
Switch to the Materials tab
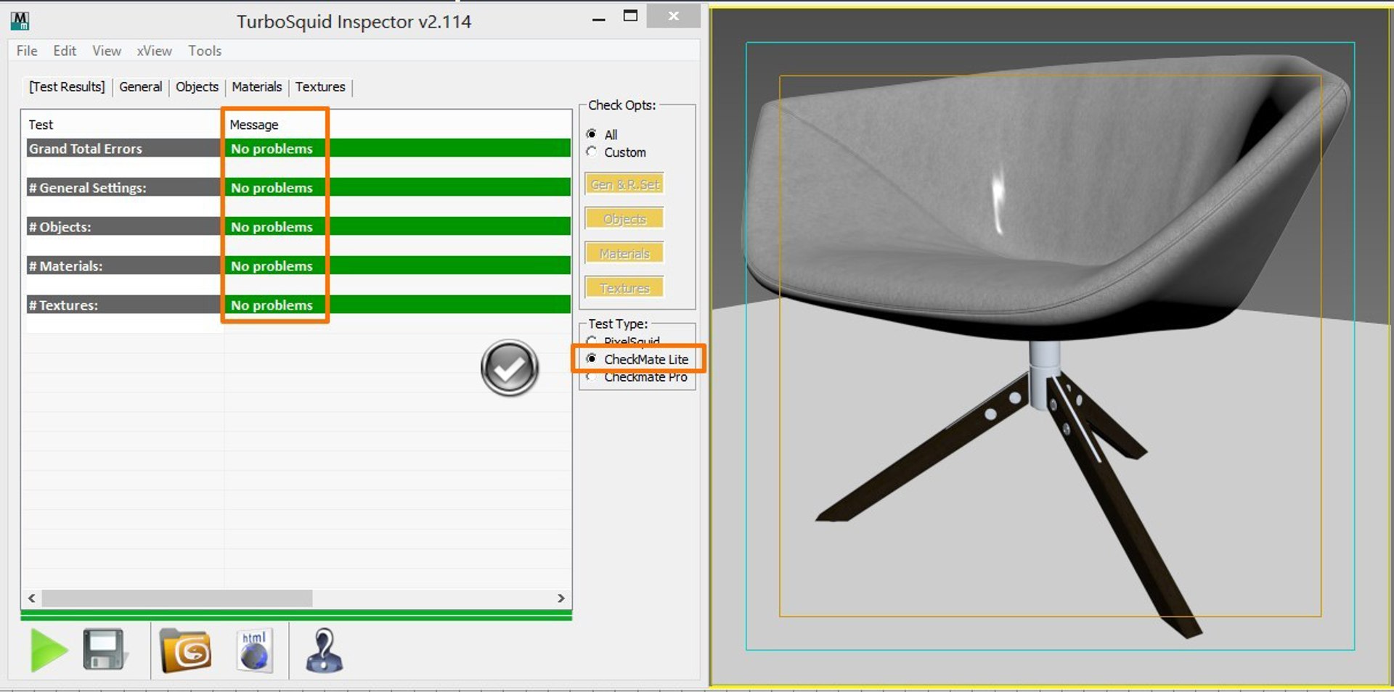pos(257,87)
